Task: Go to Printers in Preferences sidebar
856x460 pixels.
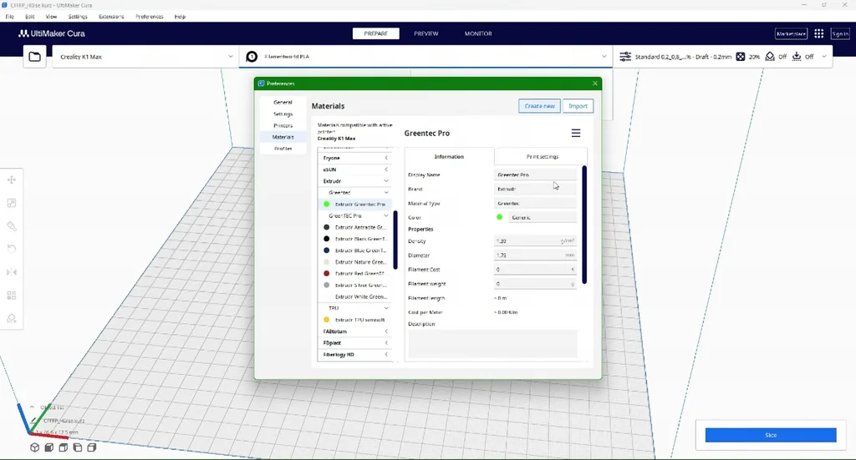Action: click(x=283, y=126)
